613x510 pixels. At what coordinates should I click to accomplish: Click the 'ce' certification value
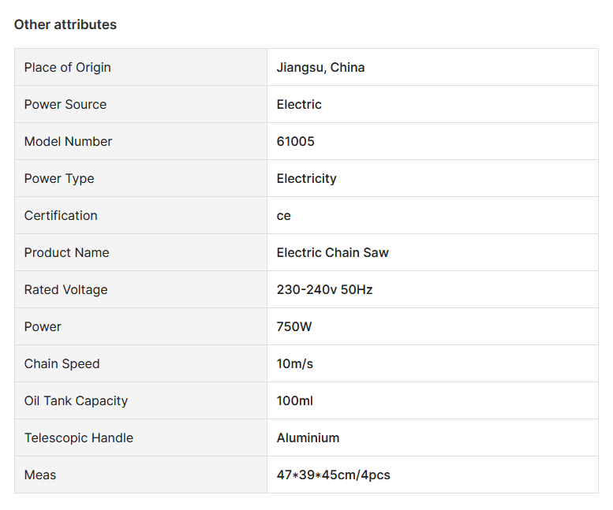[284, 215]
